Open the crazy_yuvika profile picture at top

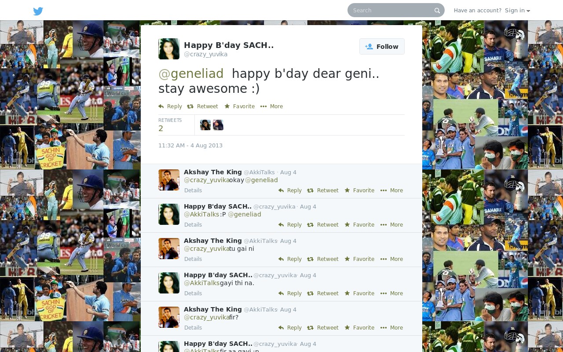pyautogui.click(x=169, y=49)
